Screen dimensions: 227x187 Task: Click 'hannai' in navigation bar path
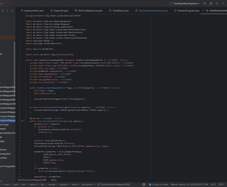33,185
